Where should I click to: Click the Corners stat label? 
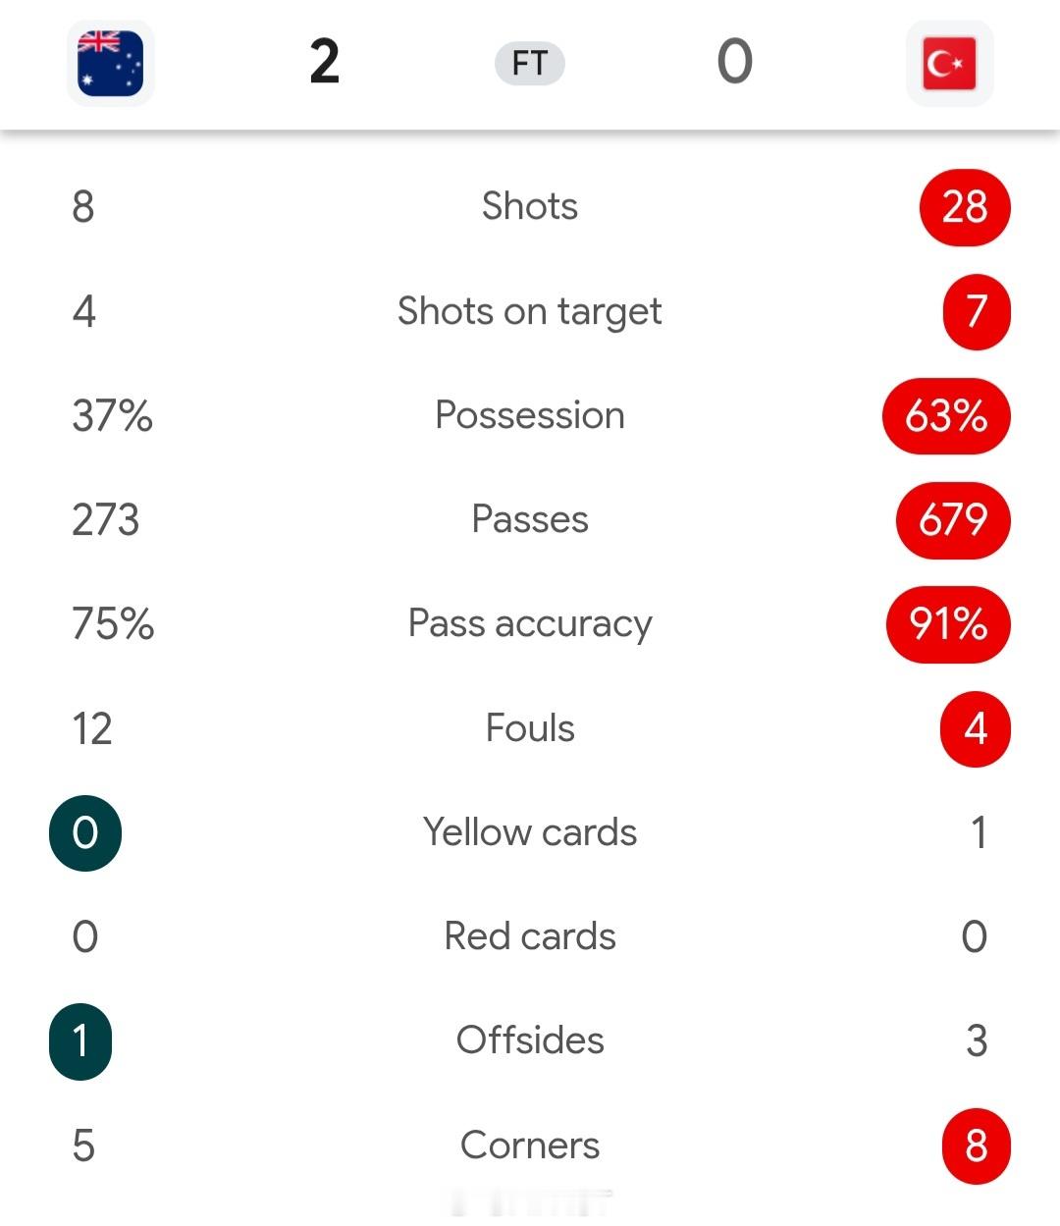point(530,1146)
